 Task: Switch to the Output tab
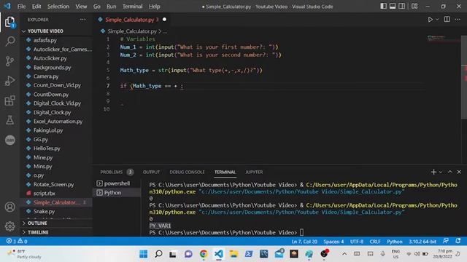pos(151,172)
